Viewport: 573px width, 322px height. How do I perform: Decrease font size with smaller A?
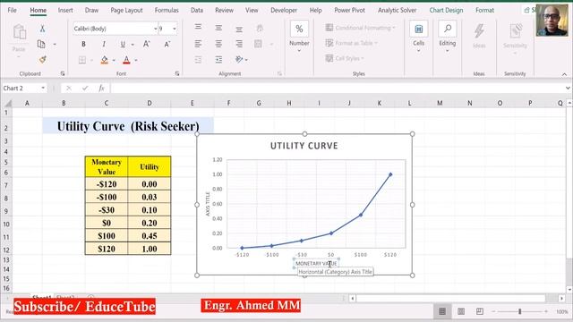[167, 44]
